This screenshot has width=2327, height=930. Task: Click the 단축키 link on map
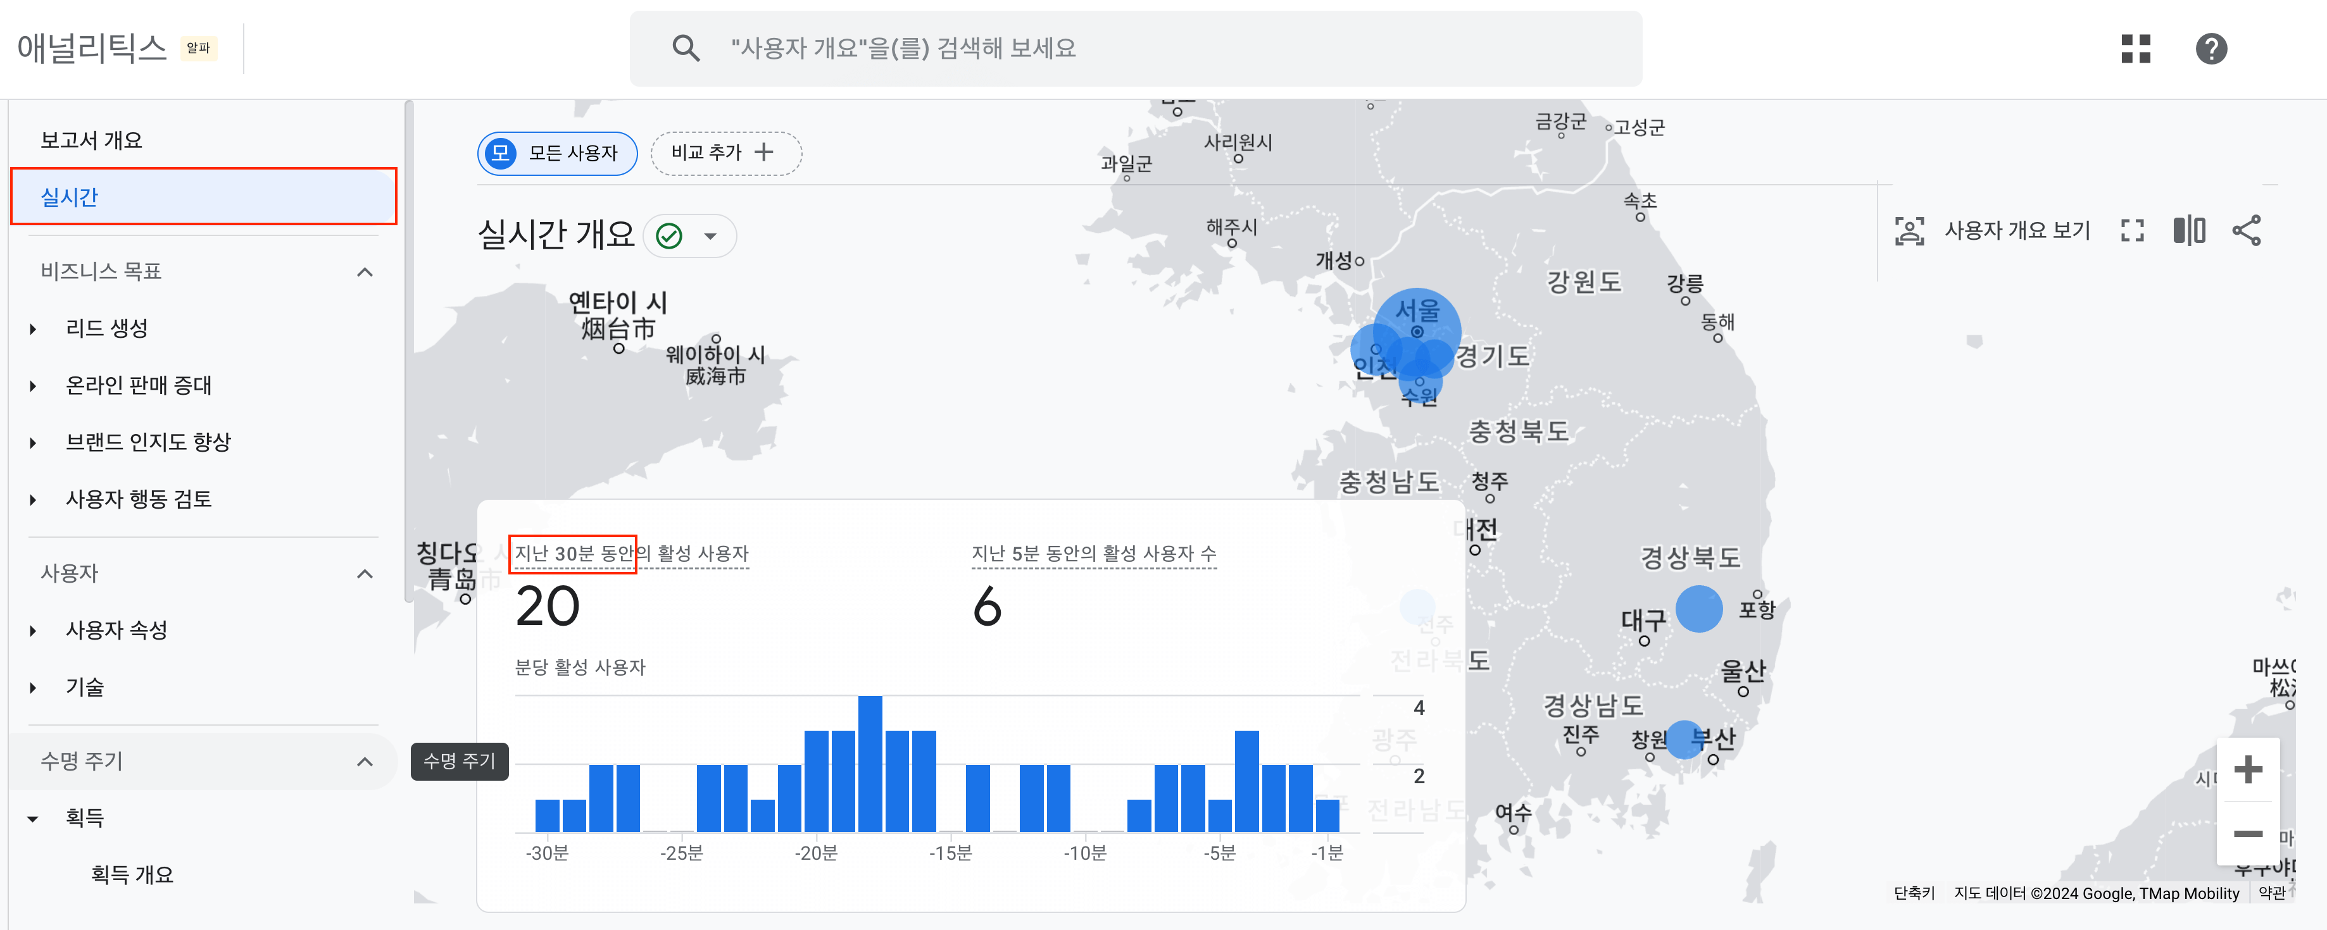click(x=1913, y=892)
